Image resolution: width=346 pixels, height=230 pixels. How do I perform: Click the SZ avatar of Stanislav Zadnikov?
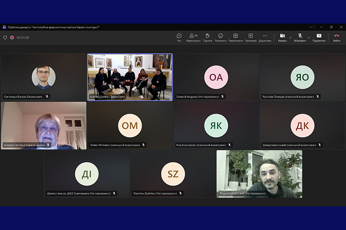(x=173, y=174)
